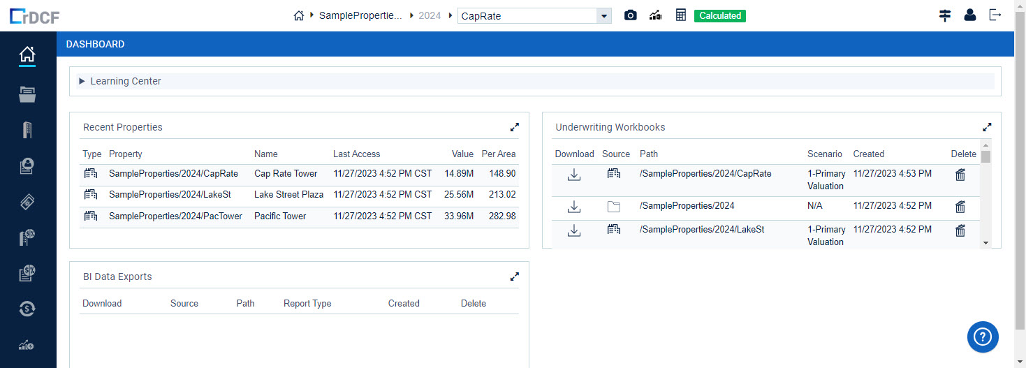Image resolution: width=1026 pixels, height=368 pixels.
Task: Click the Lake Street Plaza name
Action: (x=289, y=195)
